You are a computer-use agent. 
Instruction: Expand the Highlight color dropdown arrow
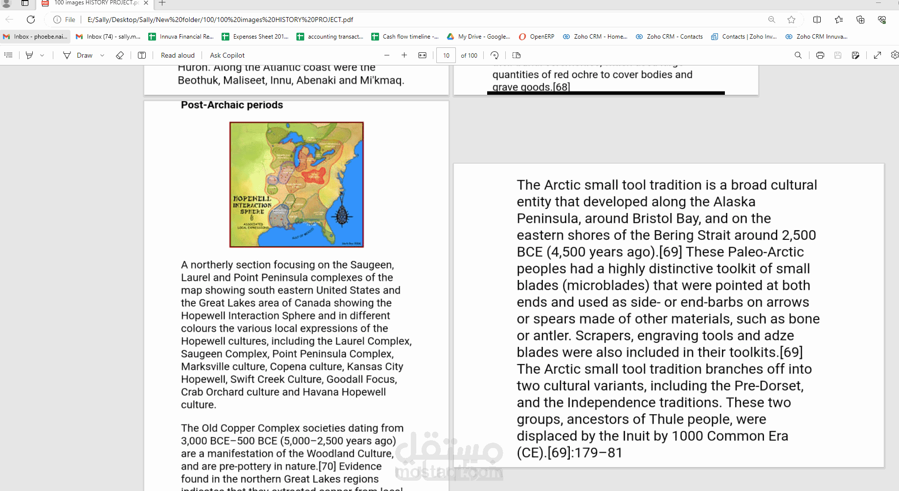point(42,55)
